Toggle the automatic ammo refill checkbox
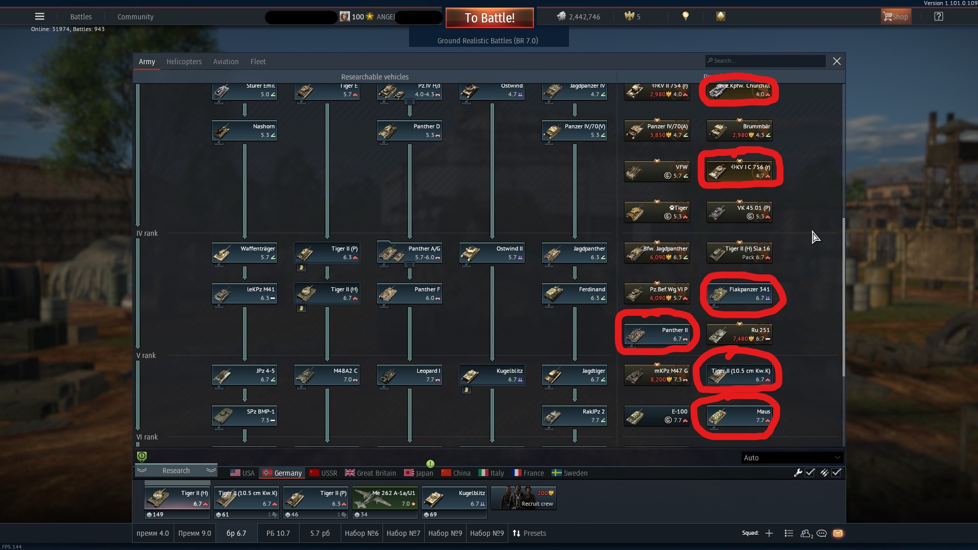The width and height of the screenshot is (978, 550). [836, 473]
